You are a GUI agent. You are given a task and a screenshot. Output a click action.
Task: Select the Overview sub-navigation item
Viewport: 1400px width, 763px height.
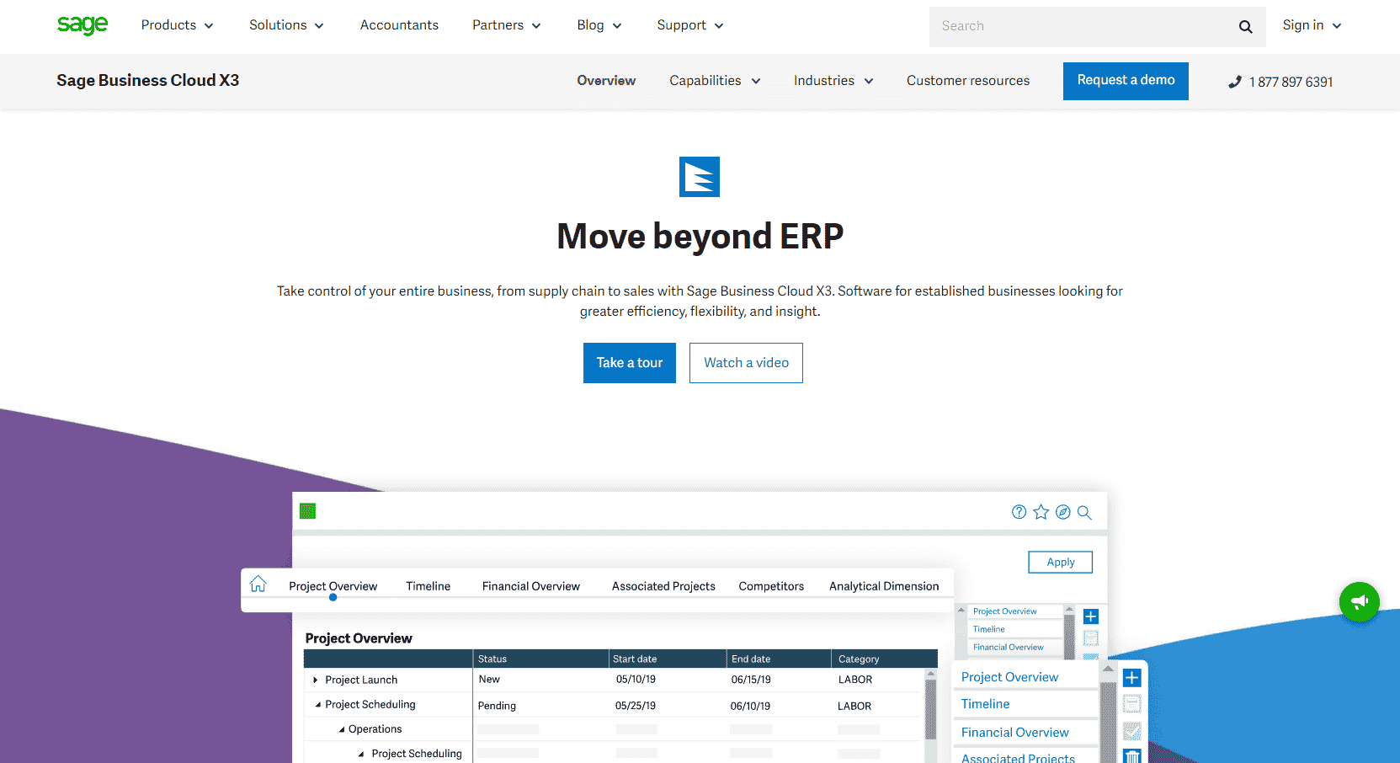tap(606, 81)
